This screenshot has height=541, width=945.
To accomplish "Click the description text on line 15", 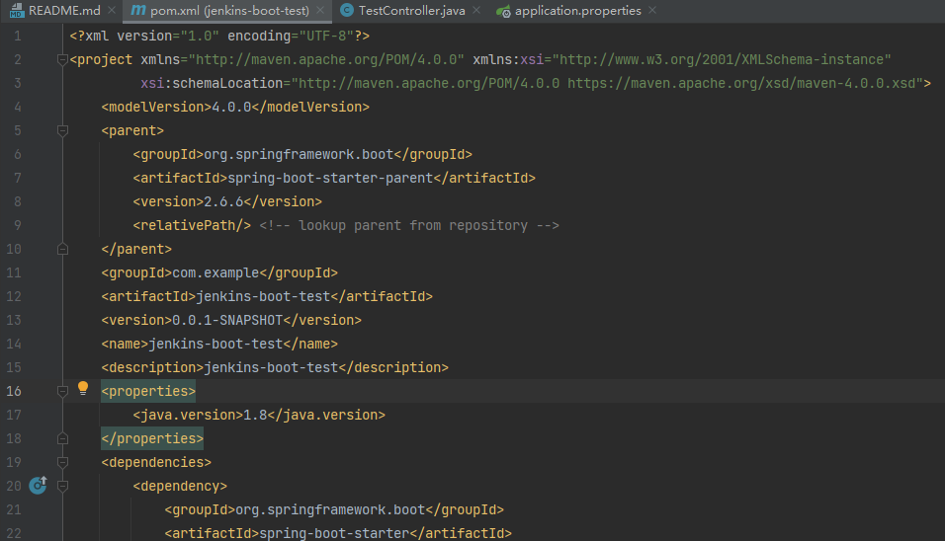I will click(271, 367).
